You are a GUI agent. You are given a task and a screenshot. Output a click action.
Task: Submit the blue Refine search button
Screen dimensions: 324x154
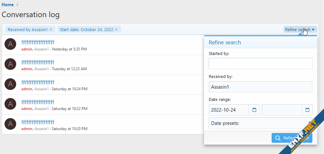point(292,138)
